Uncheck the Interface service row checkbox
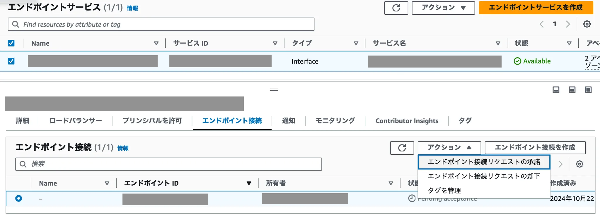Screen dimensions: 600x219 pyautogui.click(x=11, y=61)
